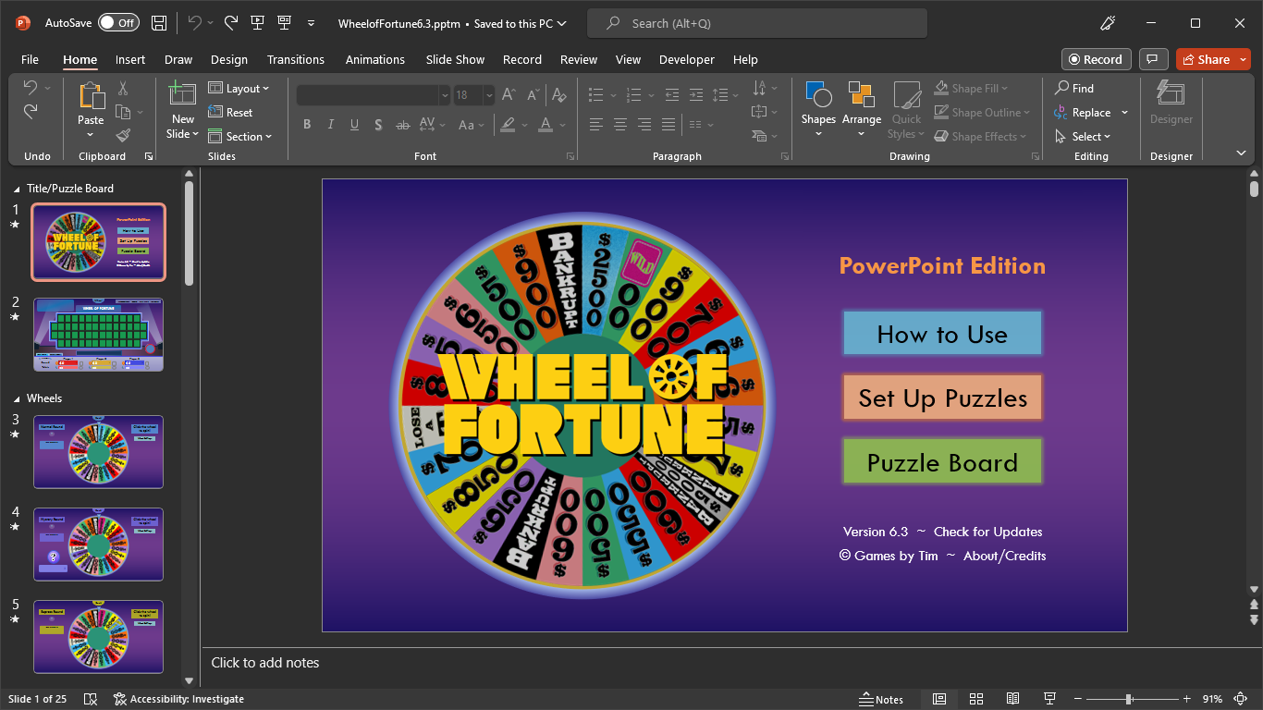
Task: Click the Undo icon in title bar
Action: [x=194, y=23]
